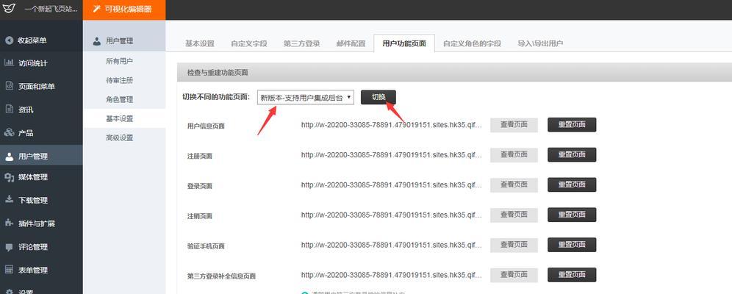The width and height of the screenshot is (732, 294).
Task: Open the 功能页面 version dropdown
Action: (x=306, y=98)
